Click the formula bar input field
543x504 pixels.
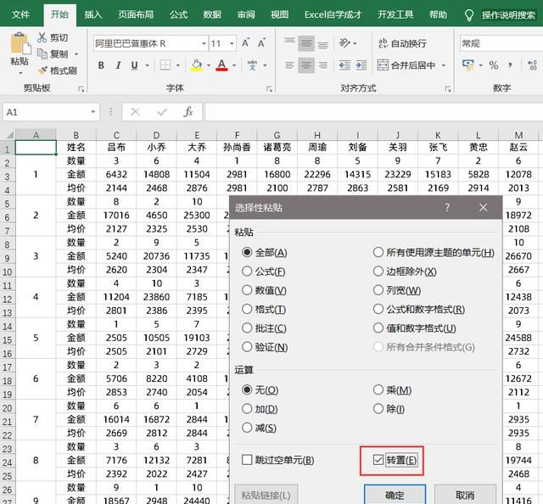click(x=373, y=112)
